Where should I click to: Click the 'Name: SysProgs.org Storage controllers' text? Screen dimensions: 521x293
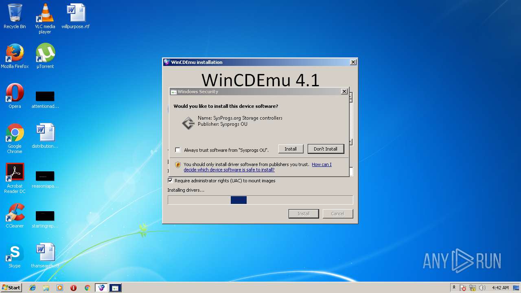240,118
